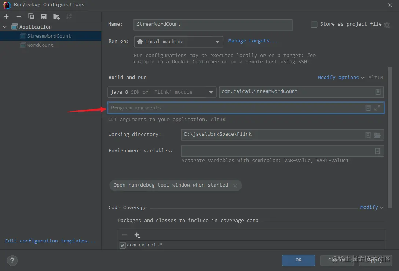Expand Modify options menu
The width and height of the screenshot is (399, 271).
341,78
